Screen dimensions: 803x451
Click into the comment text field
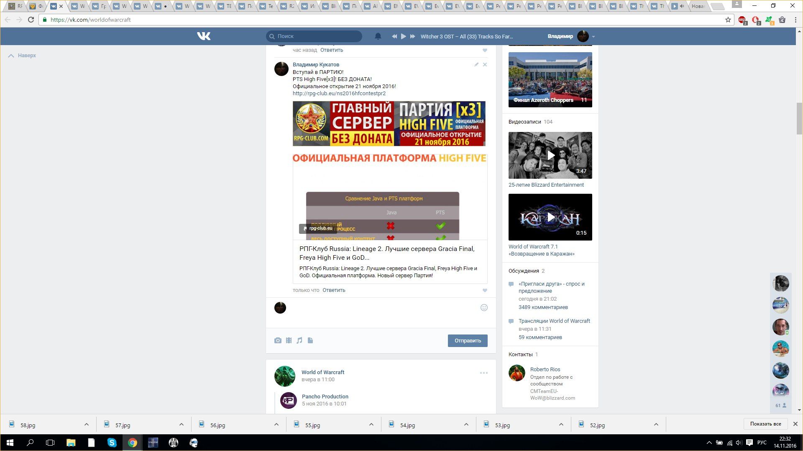point(383,308)
